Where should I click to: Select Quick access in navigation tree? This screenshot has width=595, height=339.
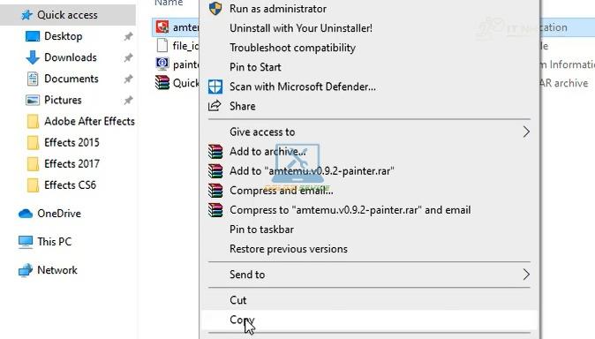tap(68, 15)
